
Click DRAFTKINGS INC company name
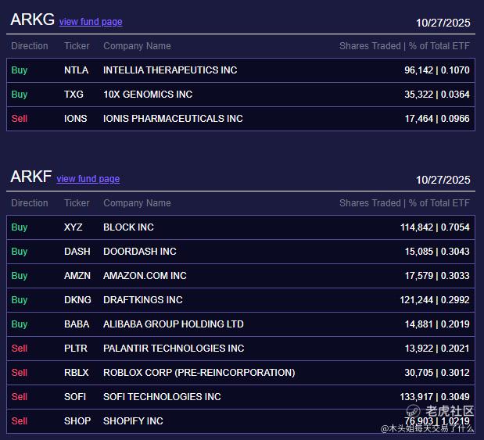(x=143, y=299)
